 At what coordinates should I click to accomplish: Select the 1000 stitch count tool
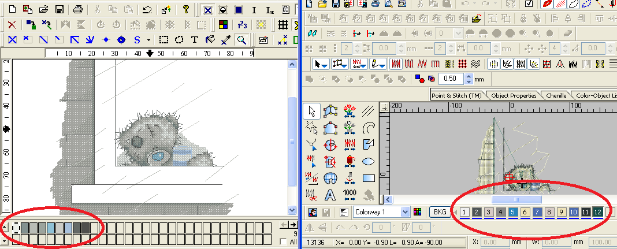(x=350, y=195)
